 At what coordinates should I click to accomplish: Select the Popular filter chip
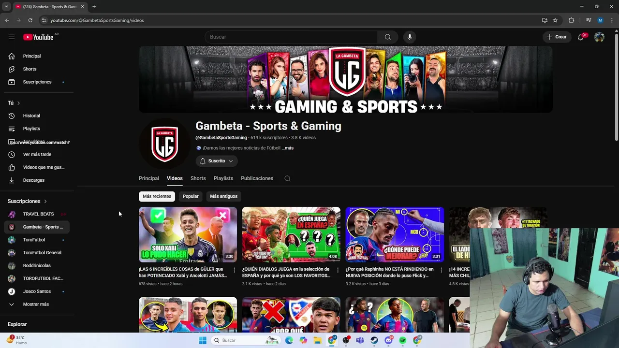(x=191, y=196)
